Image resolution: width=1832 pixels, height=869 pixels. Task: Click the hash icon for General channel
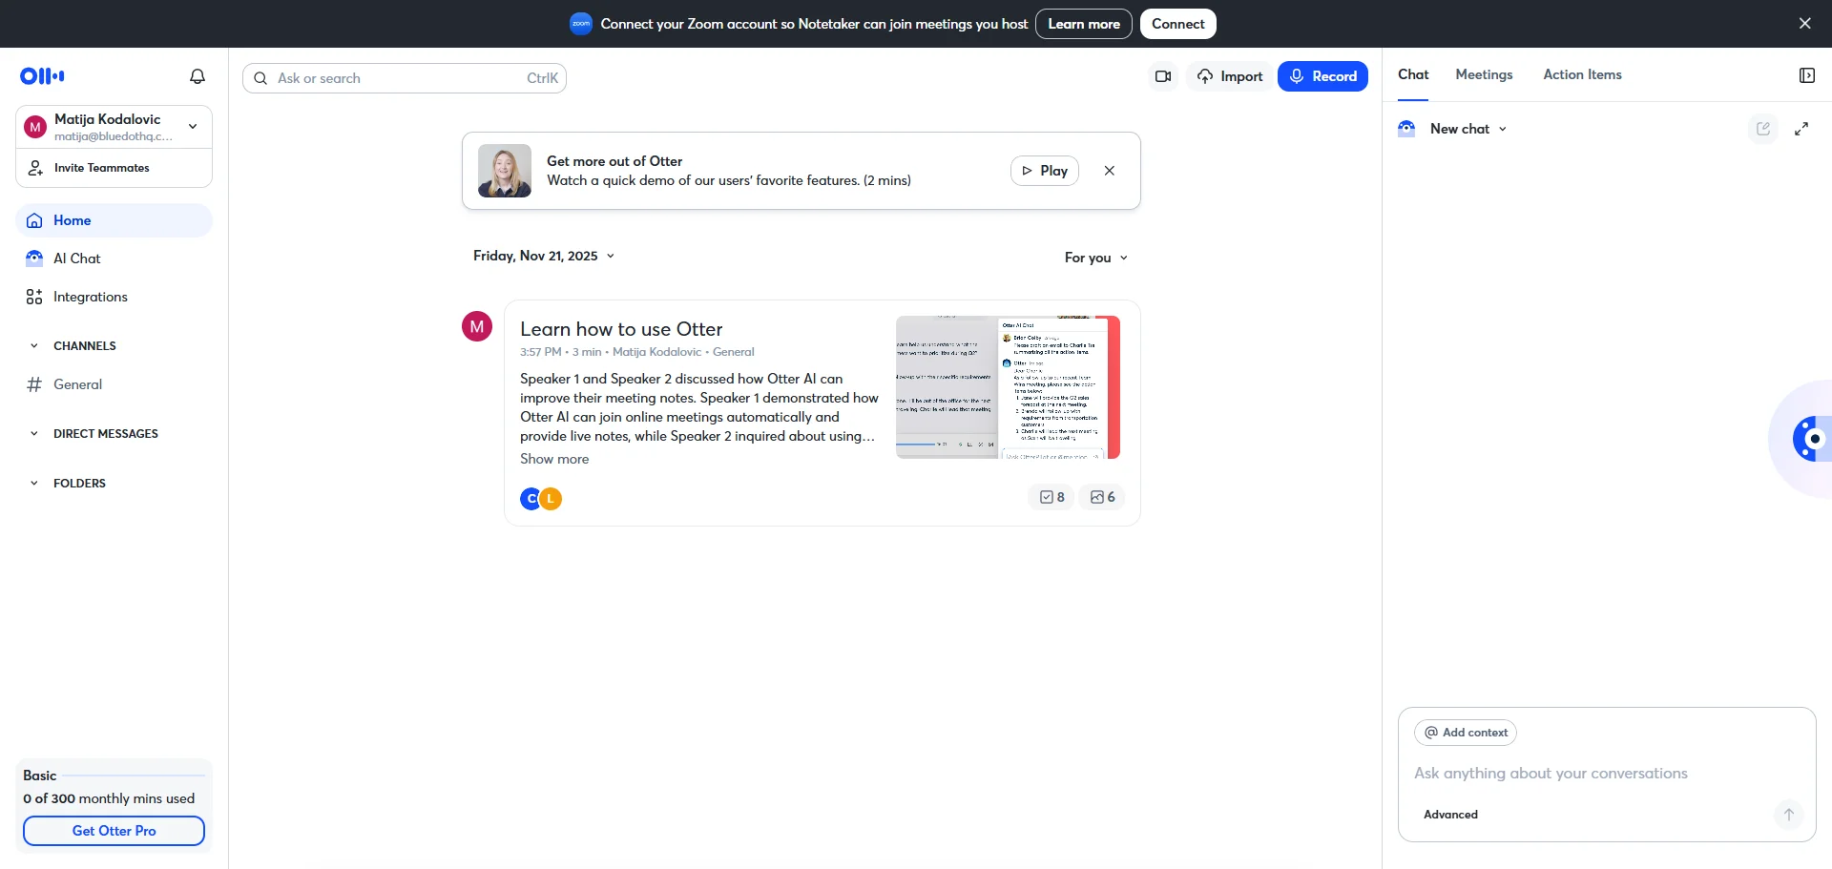[x=34, y=384]
